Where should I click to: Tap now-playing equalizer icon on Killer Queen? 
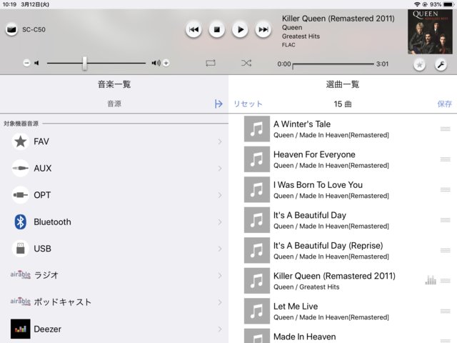pos(431,280)
